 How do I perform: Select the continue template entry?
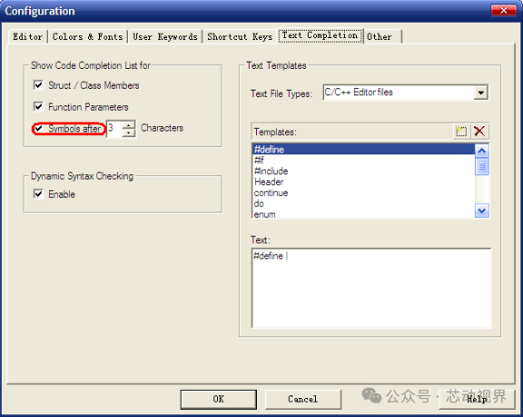(363, 193)
